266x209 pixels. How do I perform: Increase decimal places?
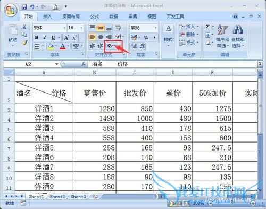(x=134, y=46)
